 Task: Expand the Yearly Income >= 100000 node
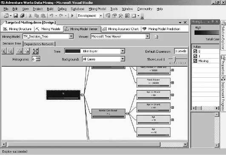click(172, 83)
